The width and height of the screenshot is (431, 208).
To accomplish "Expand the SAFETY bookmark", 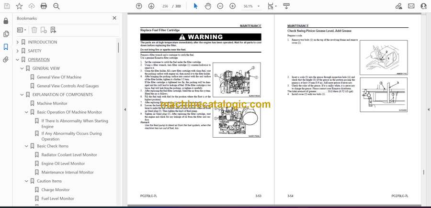I will [18, 51].
